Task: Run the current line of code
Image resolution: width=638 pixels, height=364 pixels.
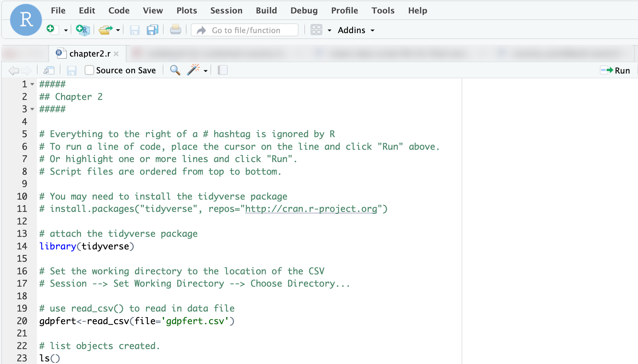Action: tap(616, 70)
